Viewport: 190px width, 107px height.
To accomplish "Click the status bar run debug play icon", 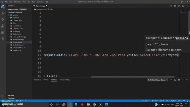I will click(x=25, y=101).
